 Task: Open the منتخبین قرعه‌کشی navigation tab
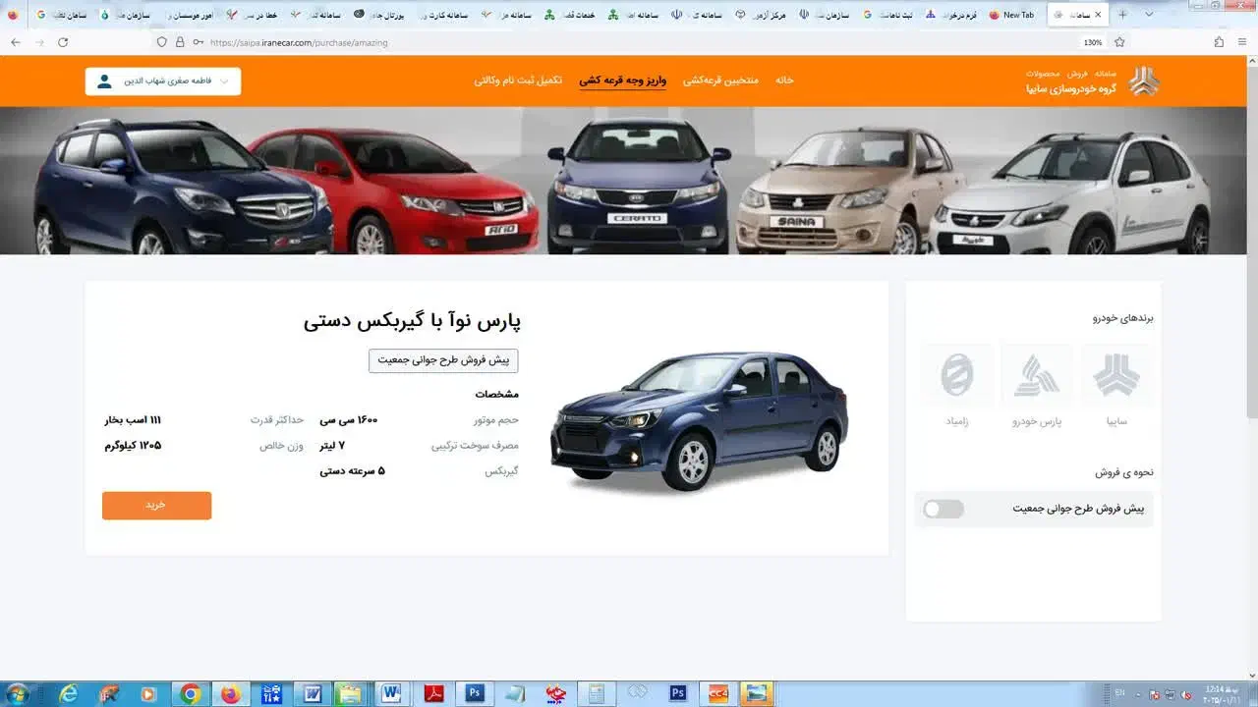point(721,81)
